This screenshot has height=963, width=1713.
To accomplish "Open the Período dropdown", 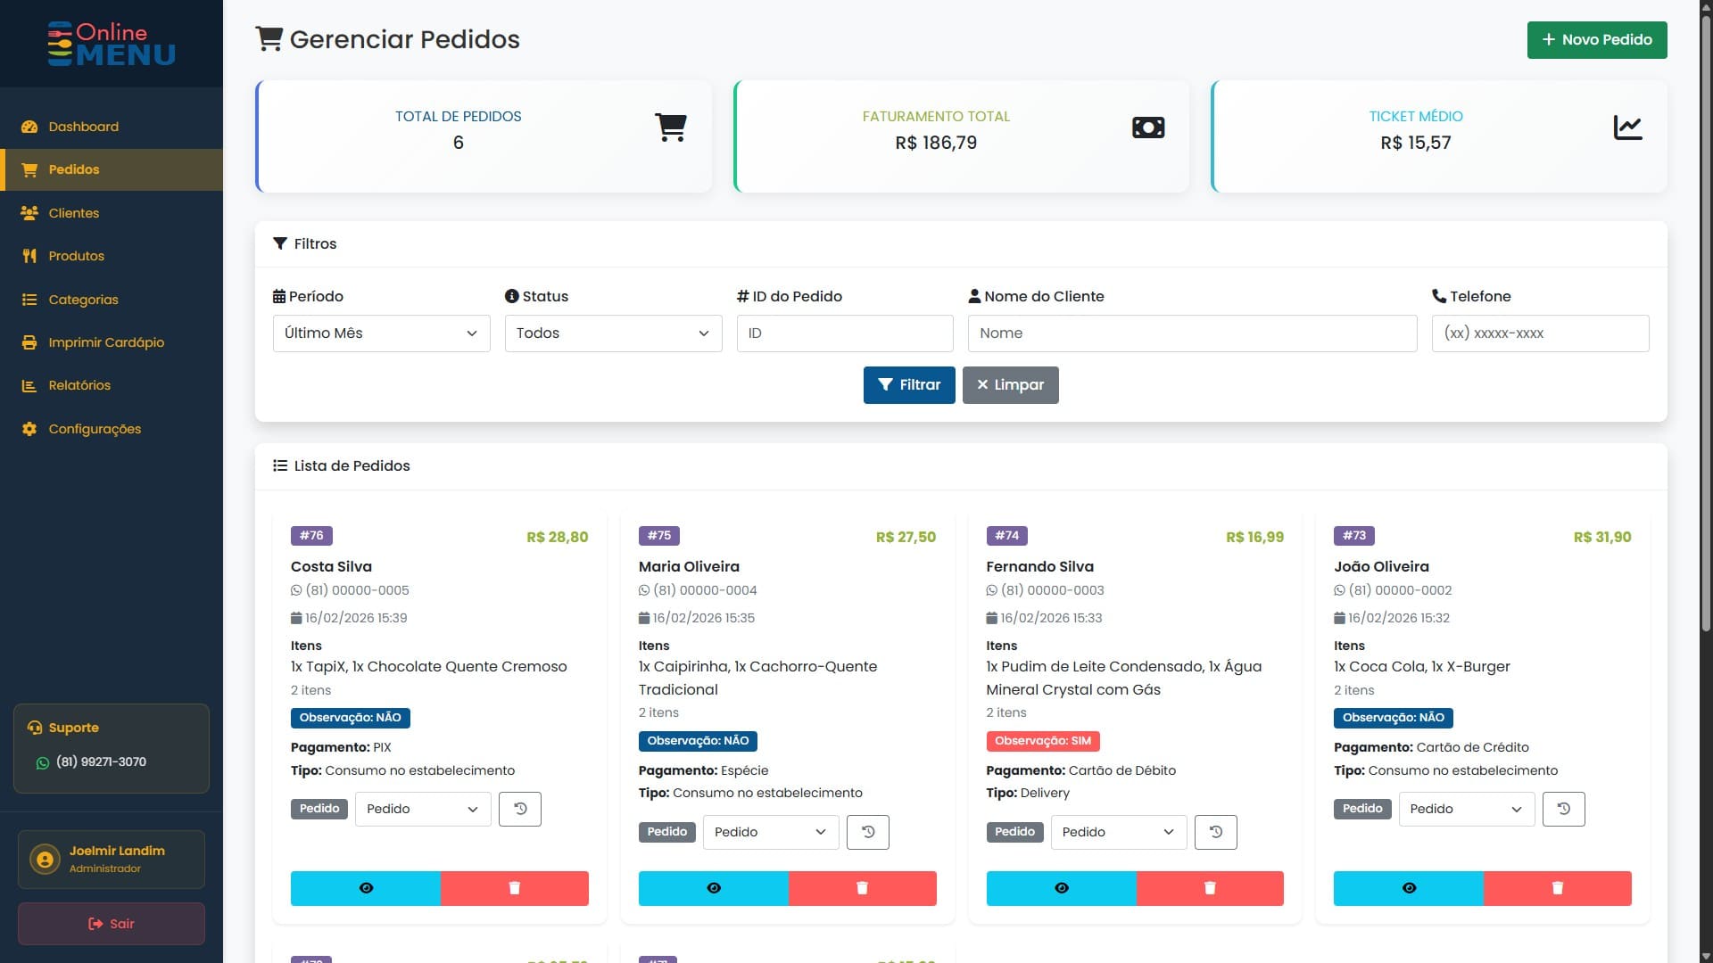I will (x=381, y=333).
